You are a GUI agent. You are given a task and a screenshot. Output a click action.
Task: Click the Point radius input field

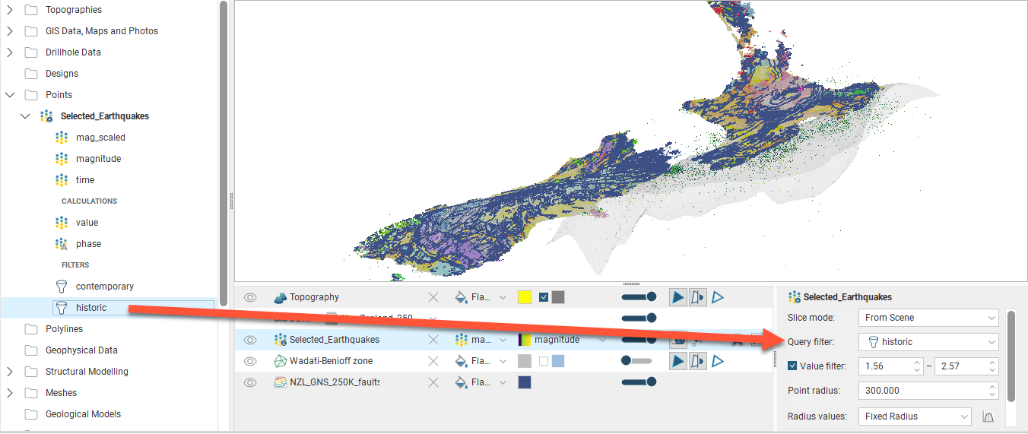920,391
